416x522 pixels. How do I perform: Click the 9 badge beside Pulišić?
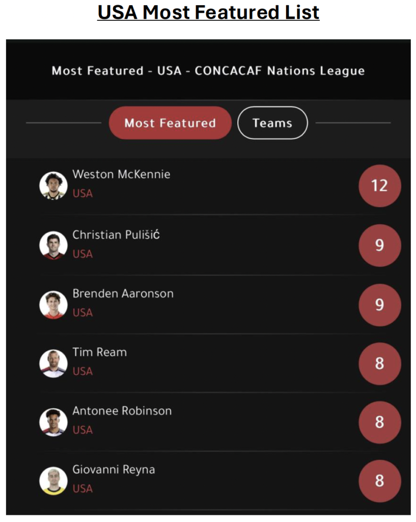[380, 245]
